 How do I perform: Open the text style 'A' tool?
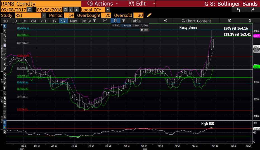pyautogui.click(x=5, y=93)
